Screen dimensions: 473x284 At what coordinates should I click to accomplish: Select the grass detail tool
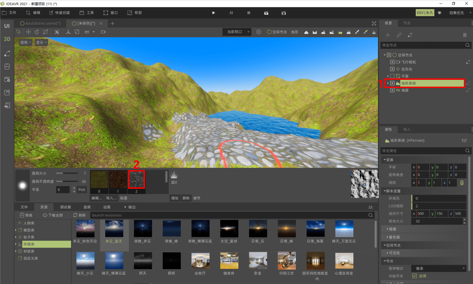tap(374, 32)
